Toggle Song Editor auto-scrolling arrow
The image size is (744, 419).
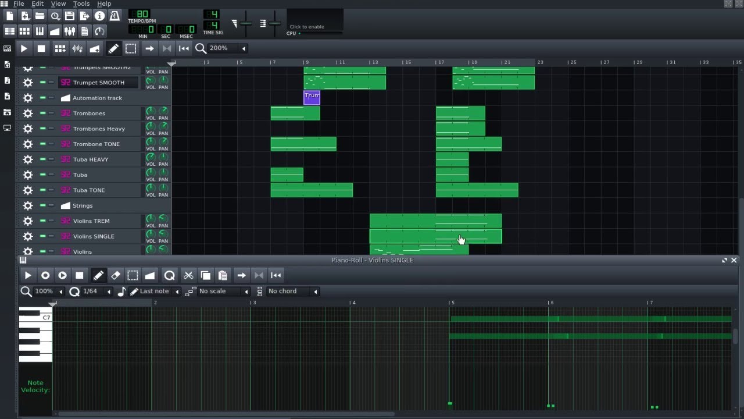pyautogui.click(x=149, y=48)
